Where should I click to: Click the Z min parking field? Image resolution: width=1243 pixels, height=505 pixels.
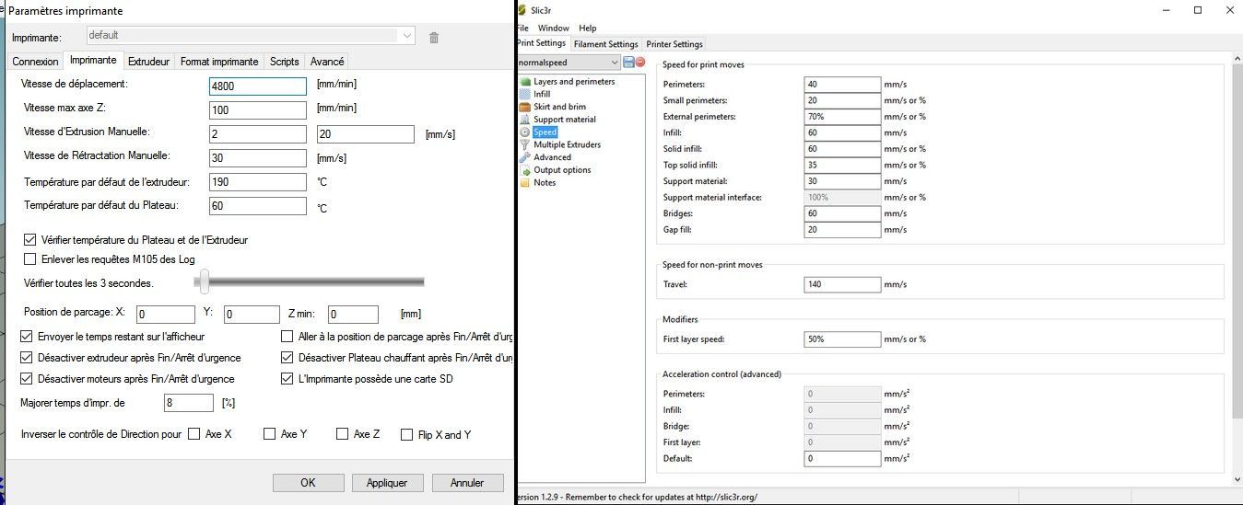(x=353, y=315)
